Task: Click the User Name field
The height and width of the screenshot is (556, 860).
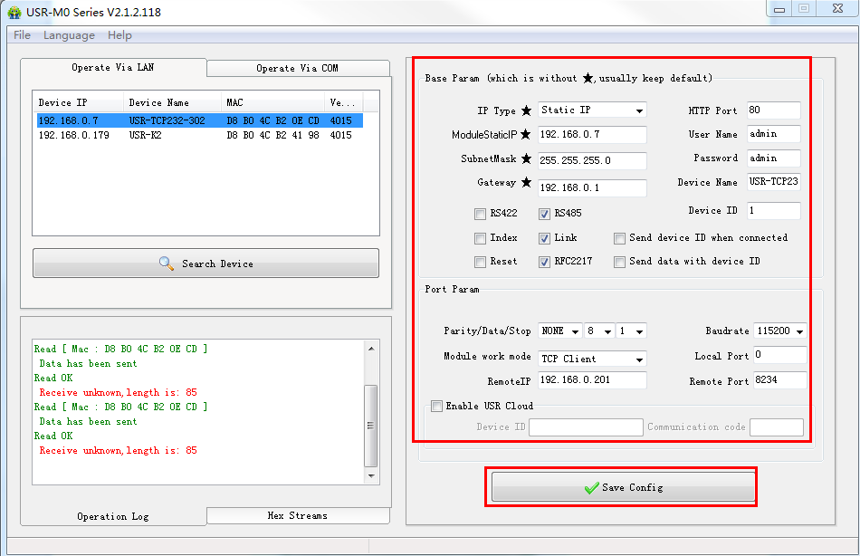Action: click(773, 134)
